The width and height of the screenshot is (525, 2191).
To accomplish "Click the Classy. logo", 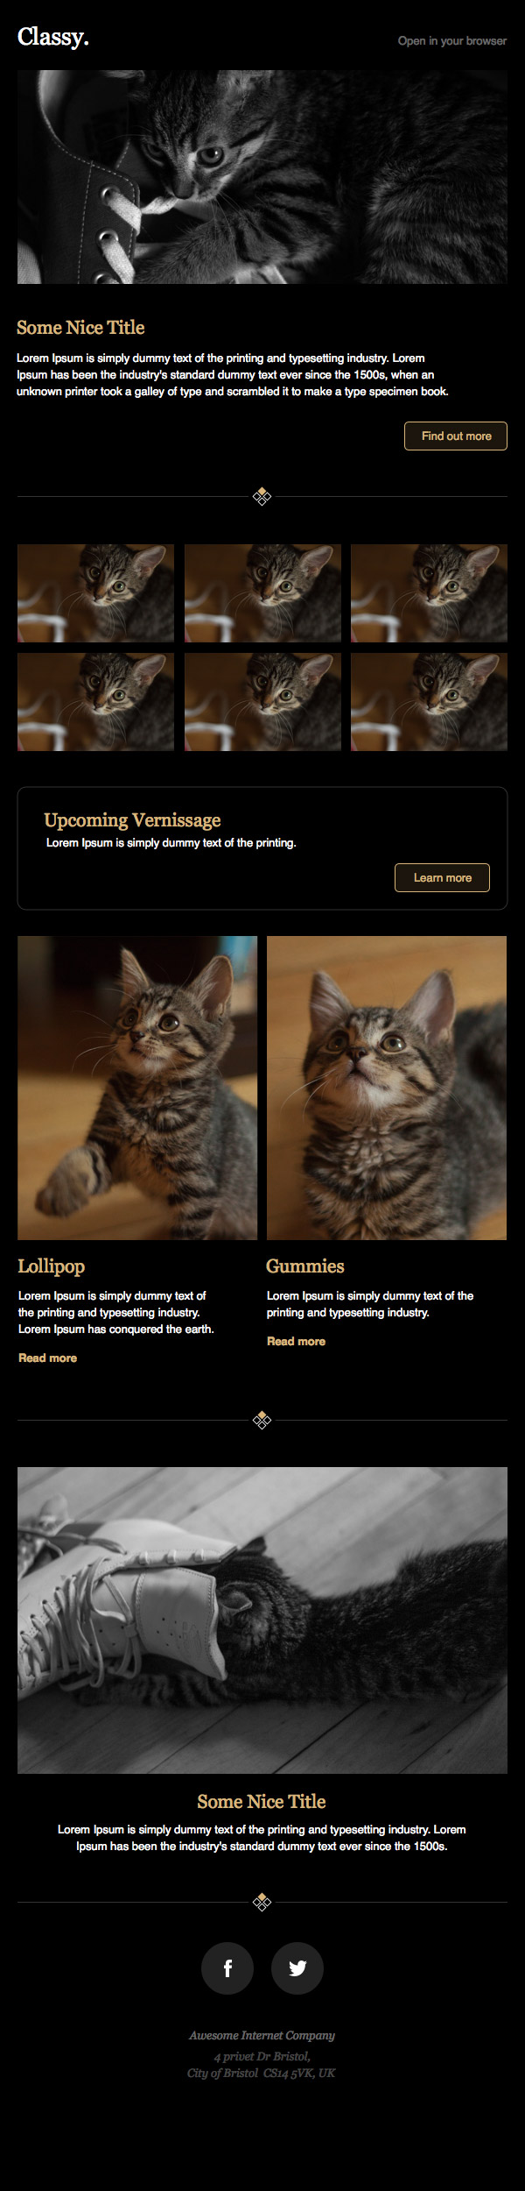I will click(53, 37).
